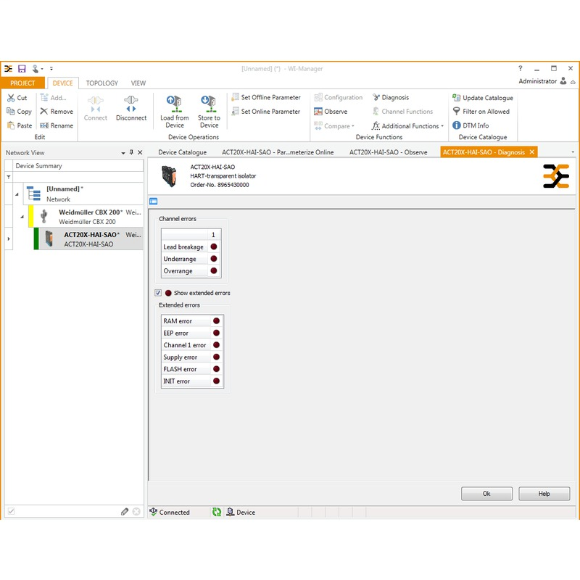Click the Store to Device icon

click(209, 104)
